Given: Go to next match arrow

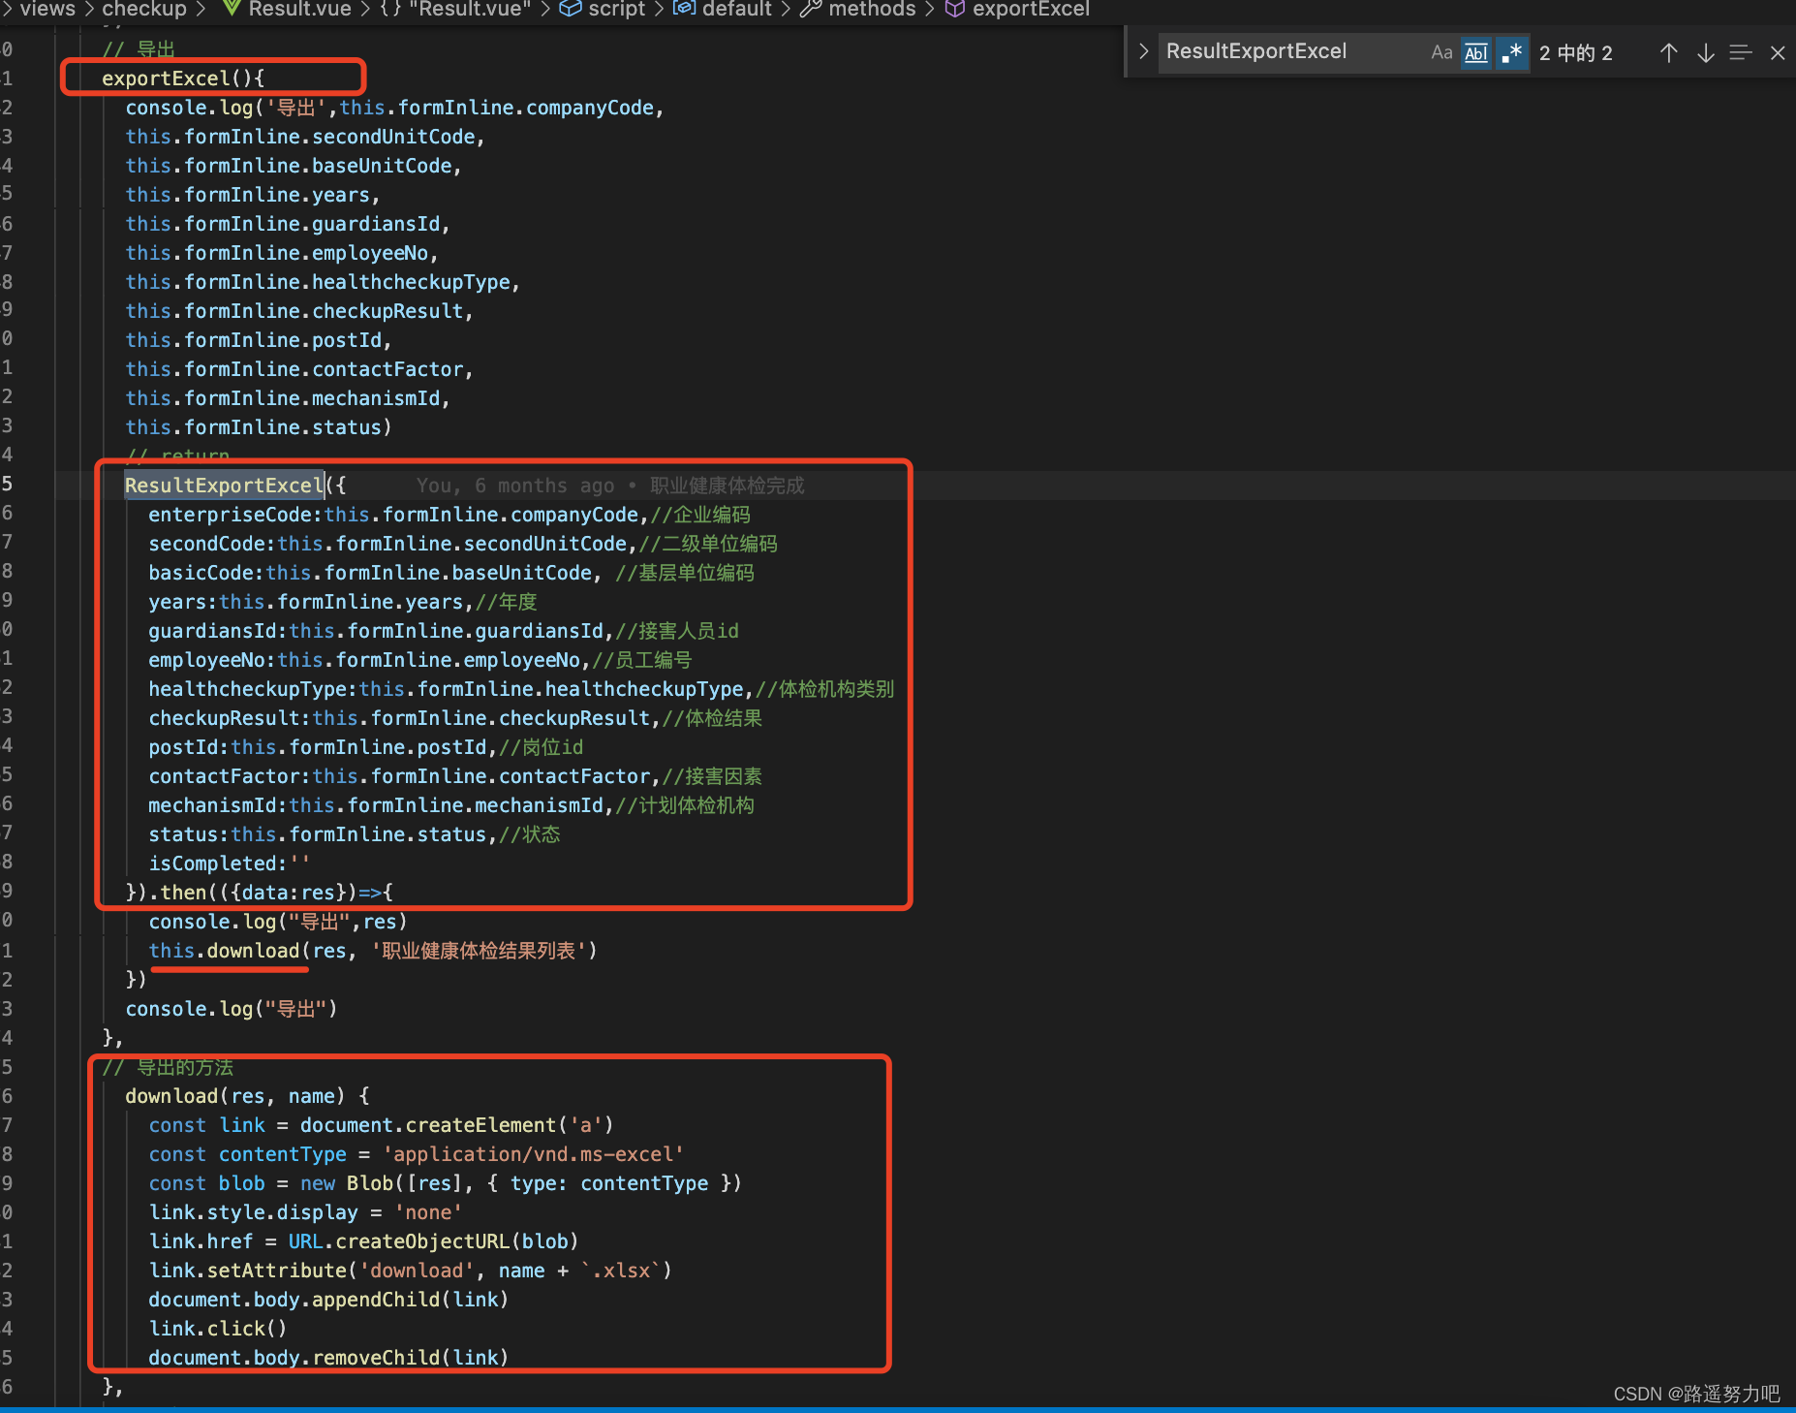Looking at the screenshot, I should (x=1706, y=52).
